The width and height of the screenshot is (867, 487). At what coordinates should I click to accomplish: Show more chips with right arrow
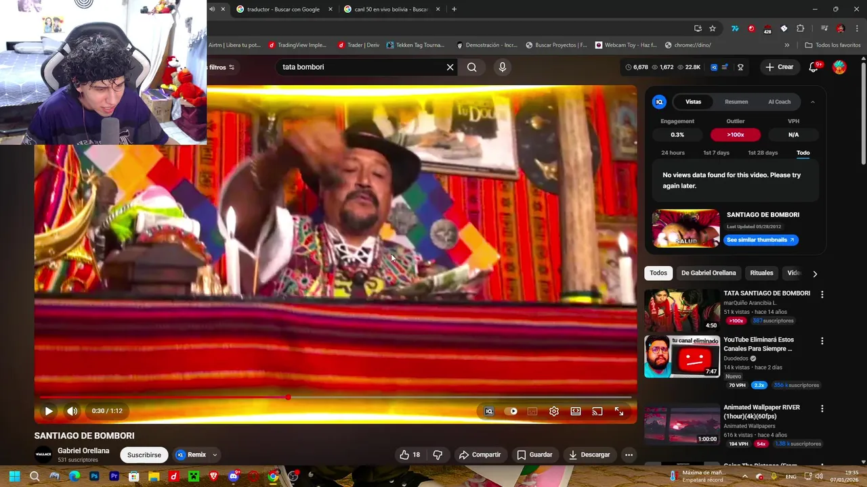tap(815, 273)
